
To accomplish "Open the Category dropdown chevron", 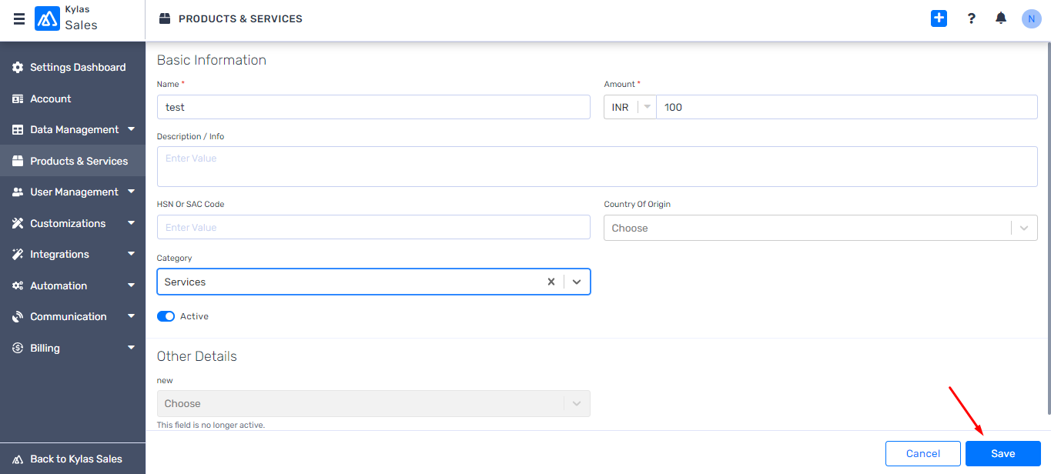I will click(x=577, y=282).
